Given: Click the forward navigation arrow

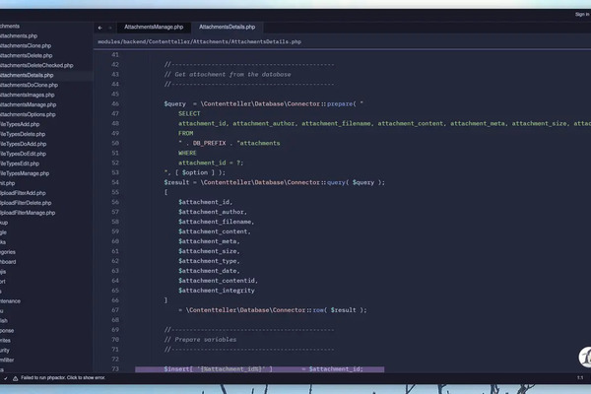Looking at the screenshot, I should 110,28.
